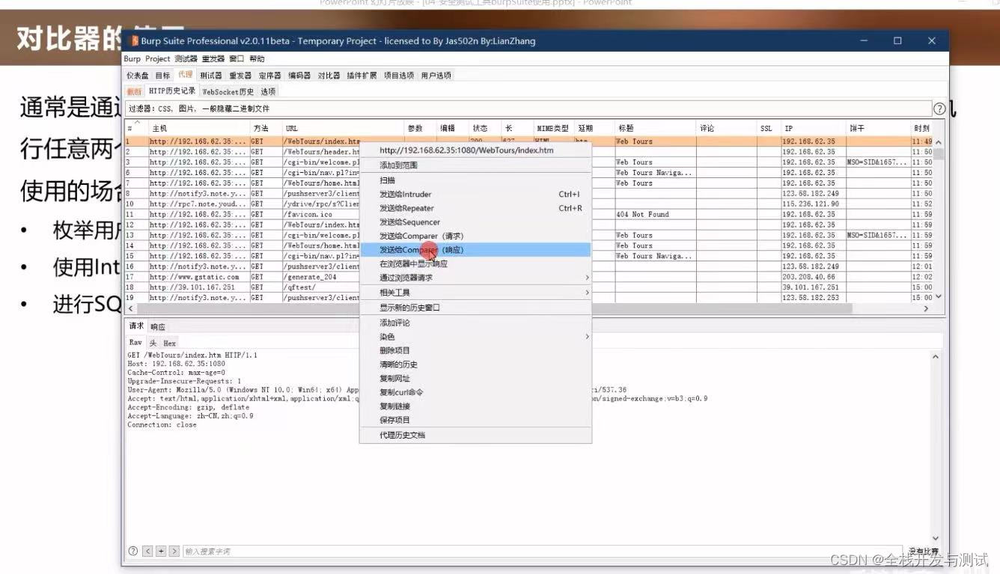Choose 复制curl命令 from context menu
This screenshot has width=1000, height=574.
(476, 392)
